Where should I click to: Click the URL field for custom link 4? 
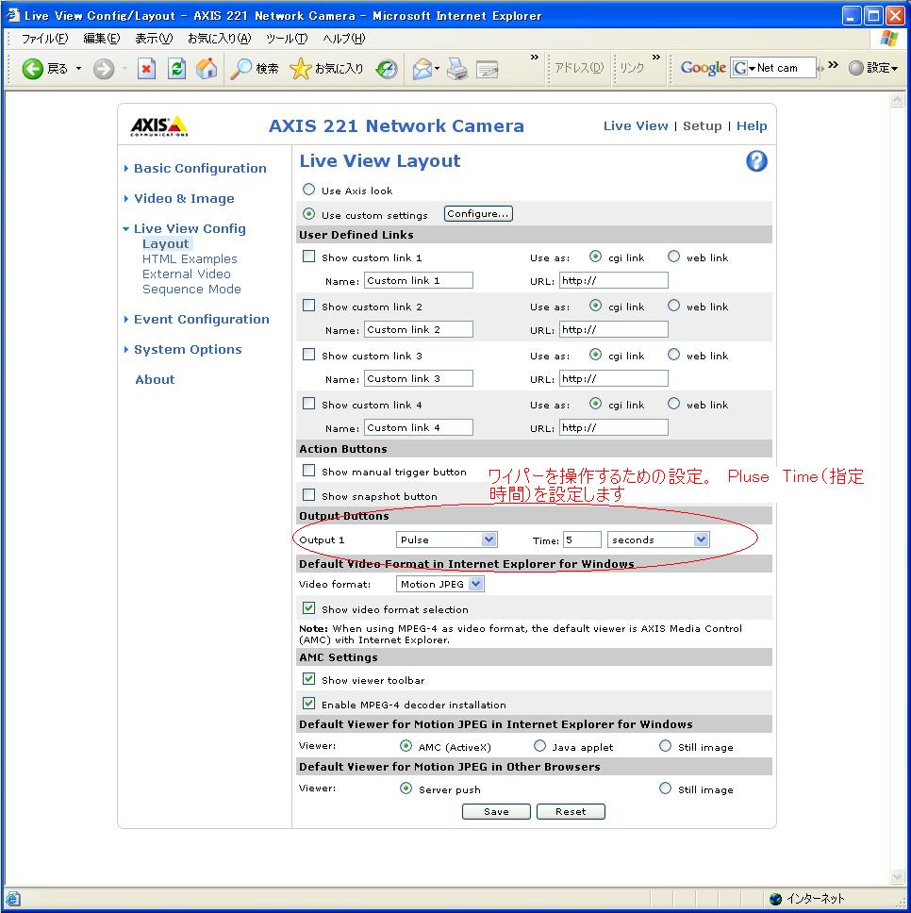[614, 428]
